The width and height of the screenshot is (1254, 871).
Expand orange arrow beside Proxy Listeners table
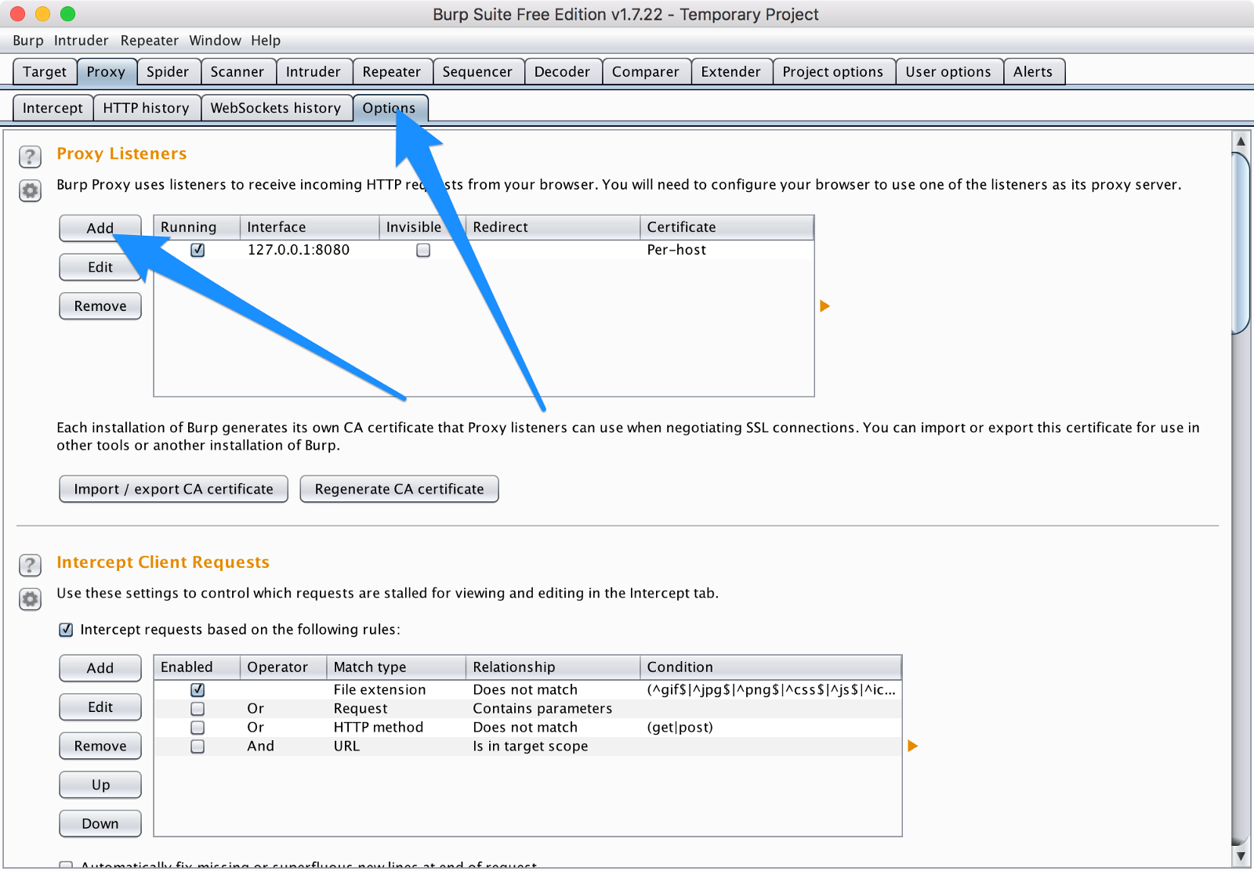click(825, 305)
